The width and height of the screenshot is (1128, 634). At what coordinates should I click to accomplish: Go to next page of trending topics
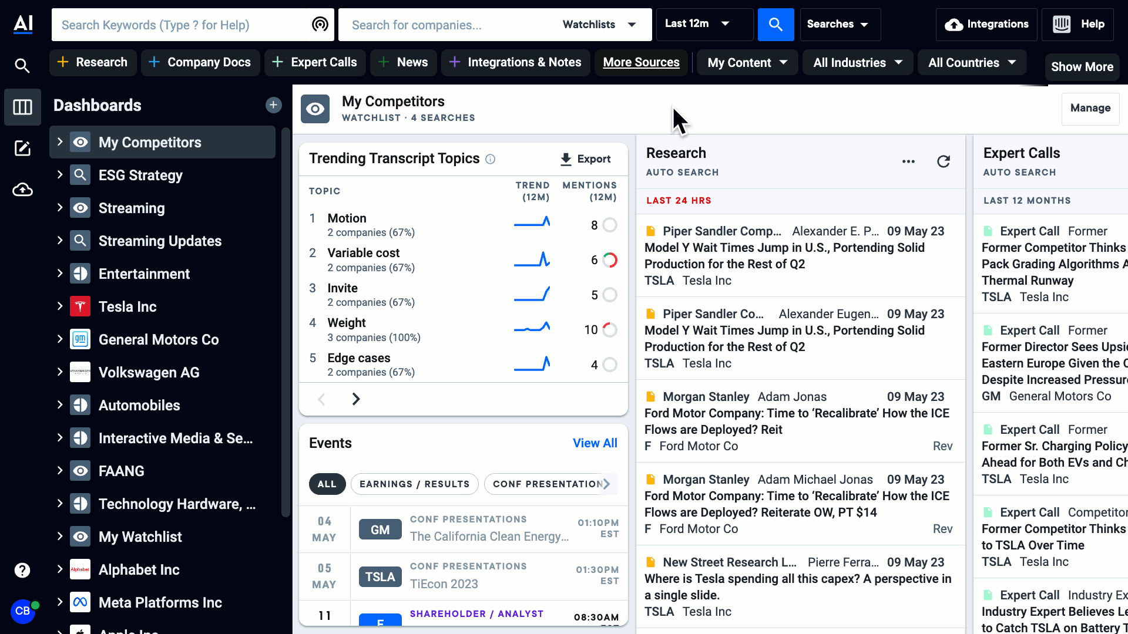point(356,399)
